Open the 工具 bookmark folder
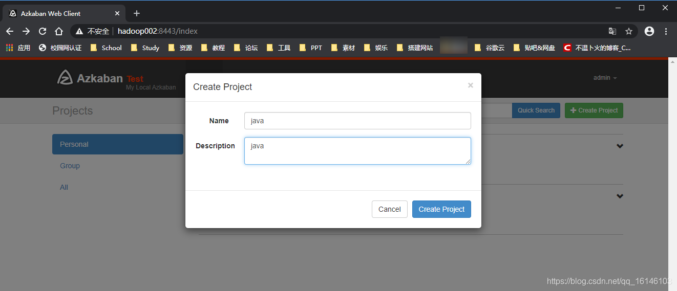 pos(279,48)
